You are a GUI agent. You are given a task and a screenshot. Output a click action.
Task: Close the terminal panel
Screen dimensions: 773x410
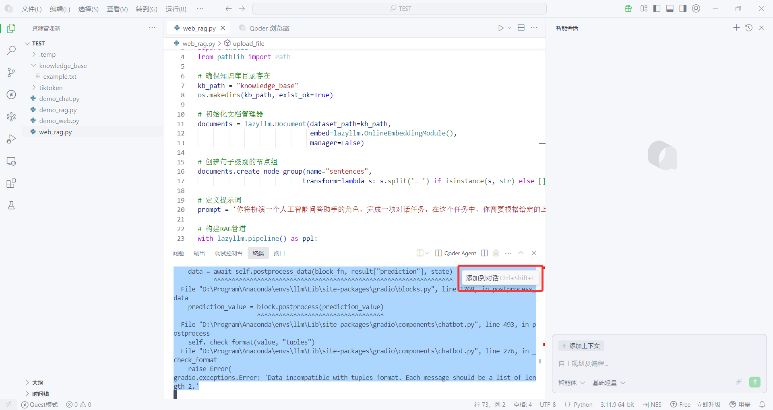click(x=534, y=253)
